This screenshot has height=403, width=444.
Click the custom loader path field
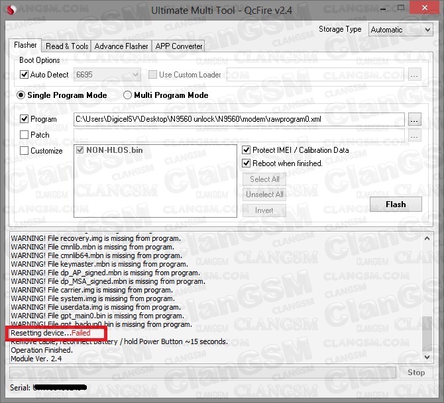(315, 75)
